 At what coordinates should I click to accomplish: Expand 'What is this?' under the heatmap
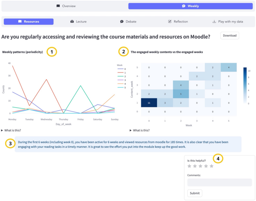pos(141,130)
